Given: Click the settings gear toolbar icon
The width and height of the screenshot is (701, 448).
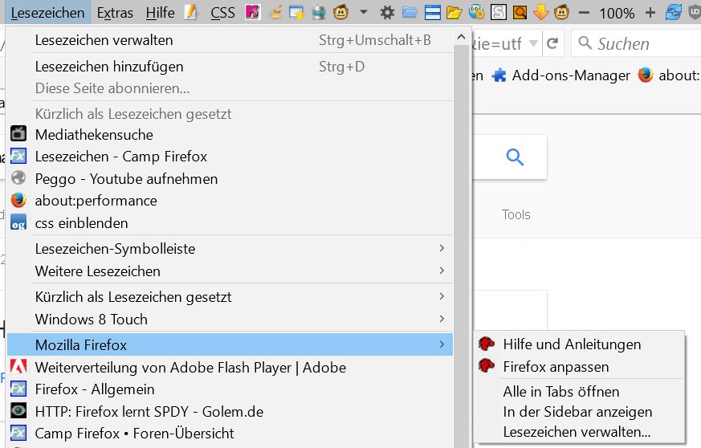Looking at the screenshot, I should [x=387, y=13].
